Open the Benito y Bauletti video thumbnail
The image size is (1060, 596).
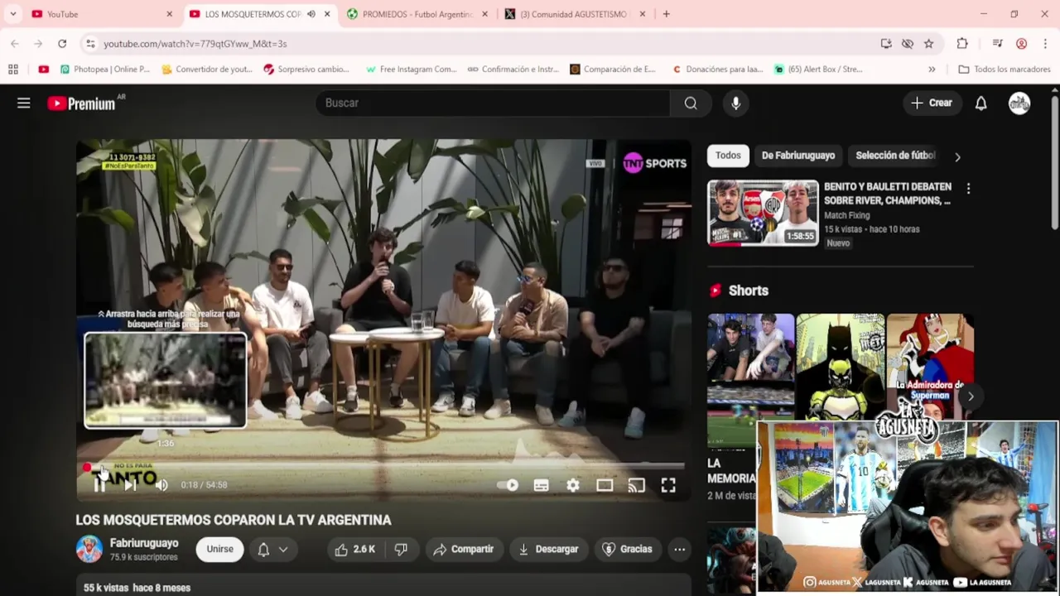point(763,213)
